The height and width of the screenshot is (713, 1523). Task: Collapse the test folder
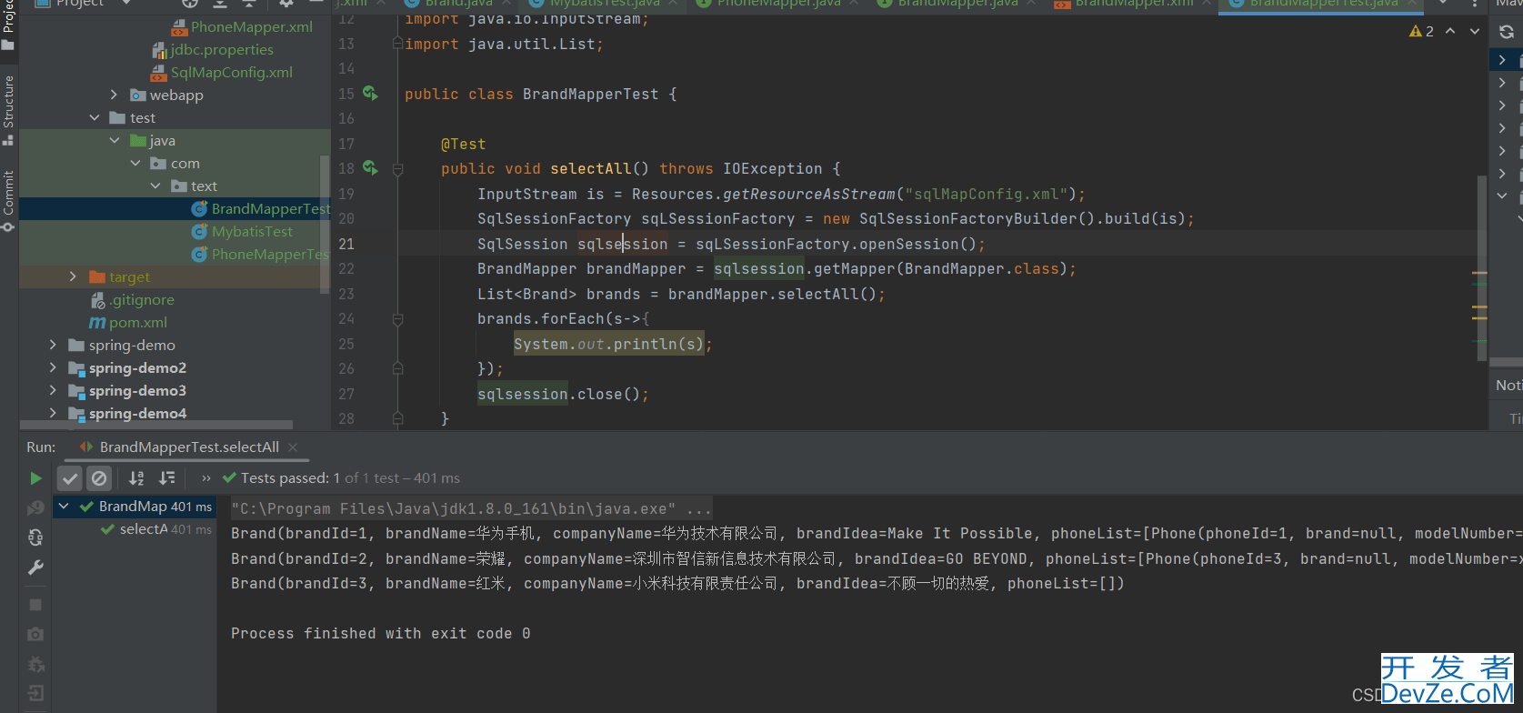(x=95, y=117)
